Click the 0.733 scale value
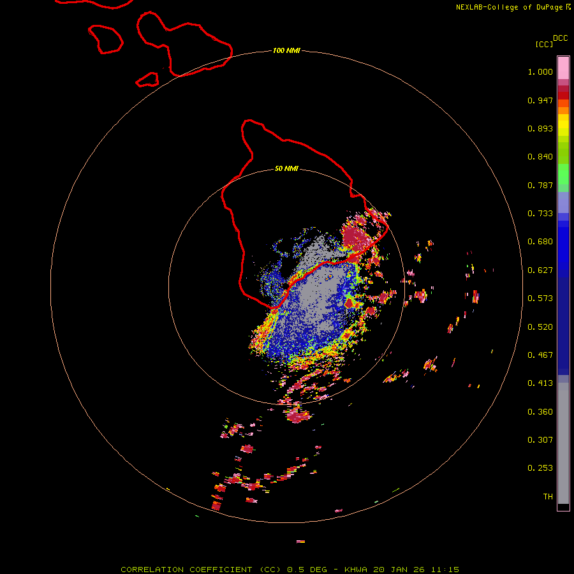 tap(540, 214)
